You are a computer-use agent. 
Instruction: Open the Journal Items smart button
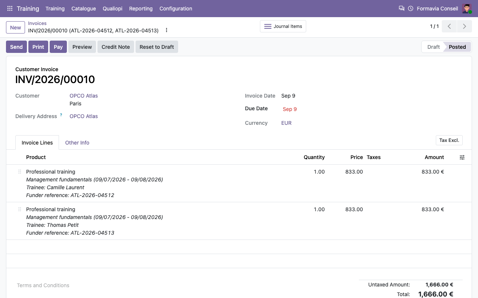coord(283,26)
